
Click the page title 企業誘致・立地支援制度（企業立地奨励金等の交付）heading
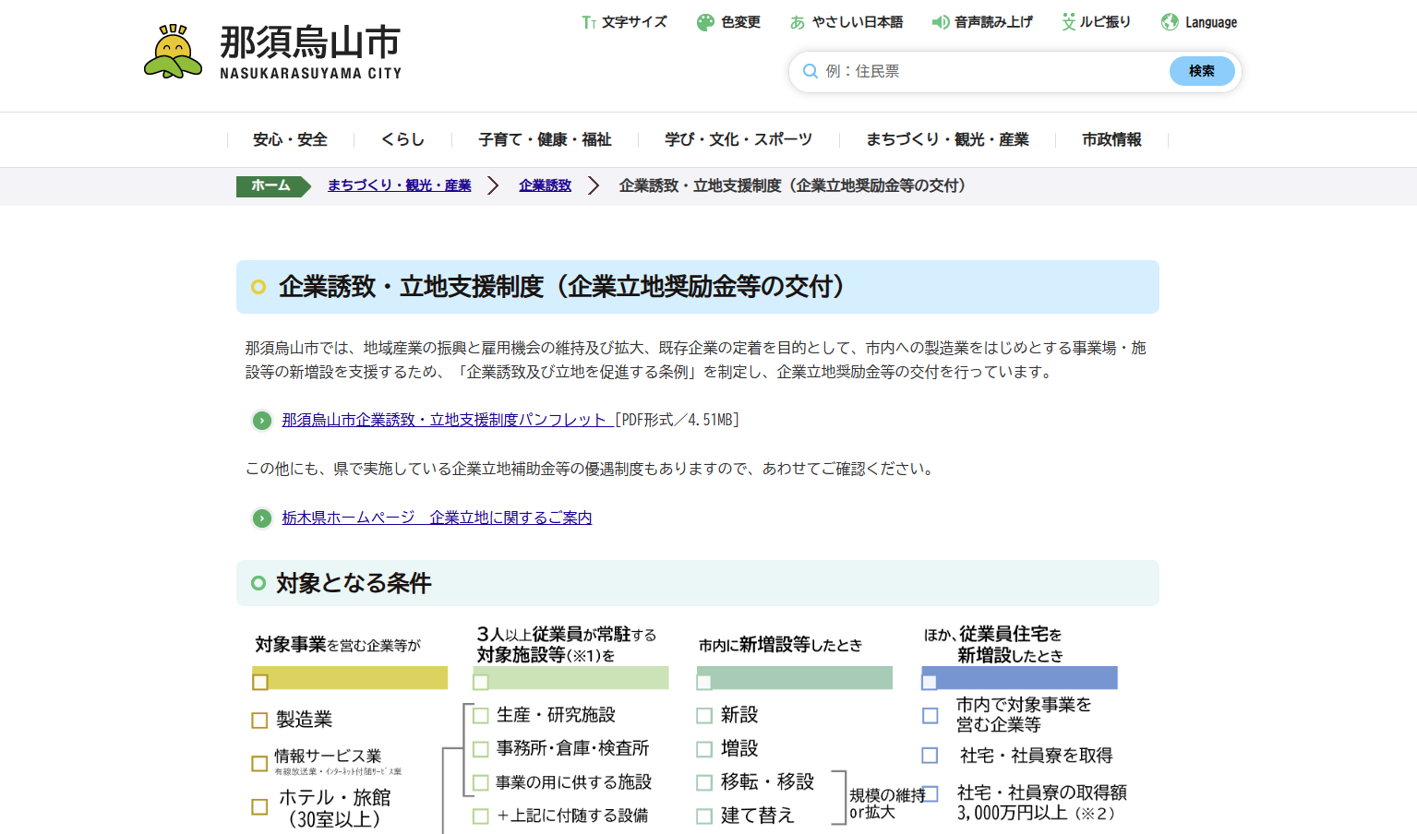click(x=561, y=287)
